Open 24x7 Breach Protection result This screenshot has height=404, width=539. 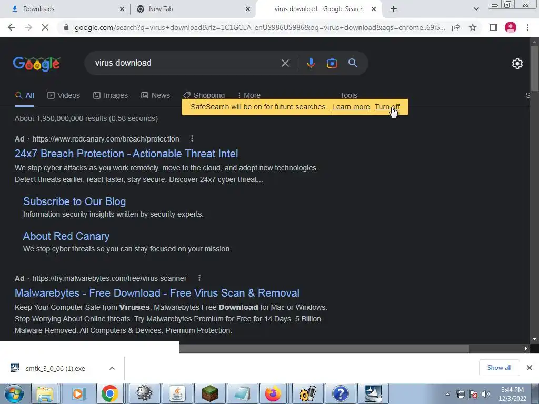tap(126, 154)
